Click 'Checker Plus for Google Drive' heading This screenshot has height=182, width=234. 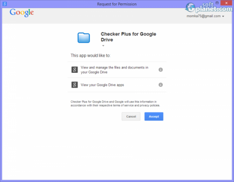click(128, 37)
